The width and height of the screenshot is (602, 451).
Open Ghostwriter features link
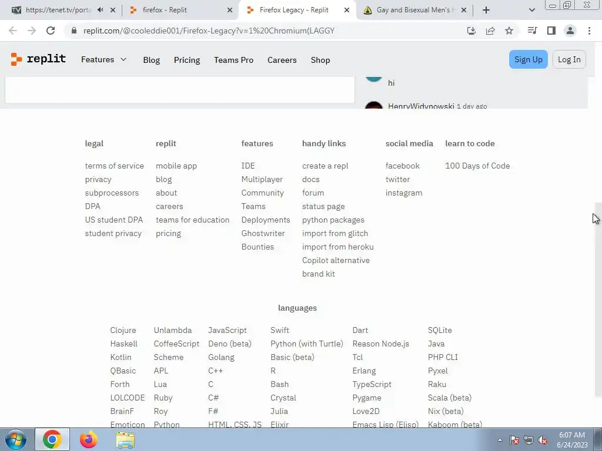(x=263, y=233)
